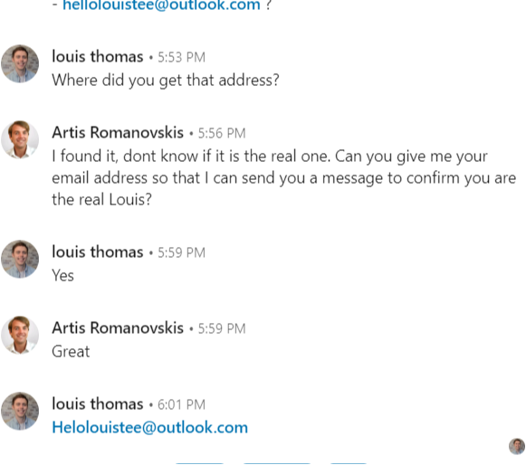
Task: Open the Helolouistee@outlook.com email link
Action: 150,427
